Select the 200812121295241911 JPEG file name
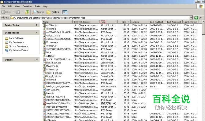 [x=59, y=117]
